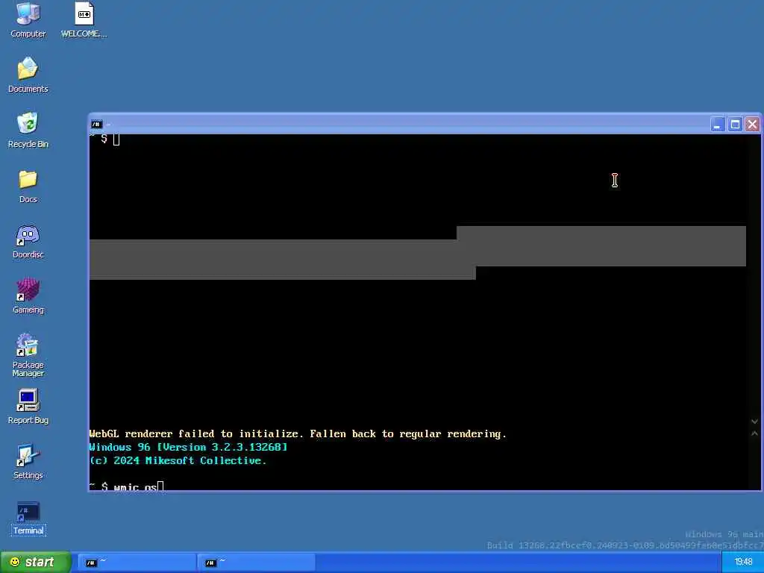Minimize the terminal window
Image resolution: width=764 pixels, height=573 pixels.
(x=717, y=125)
